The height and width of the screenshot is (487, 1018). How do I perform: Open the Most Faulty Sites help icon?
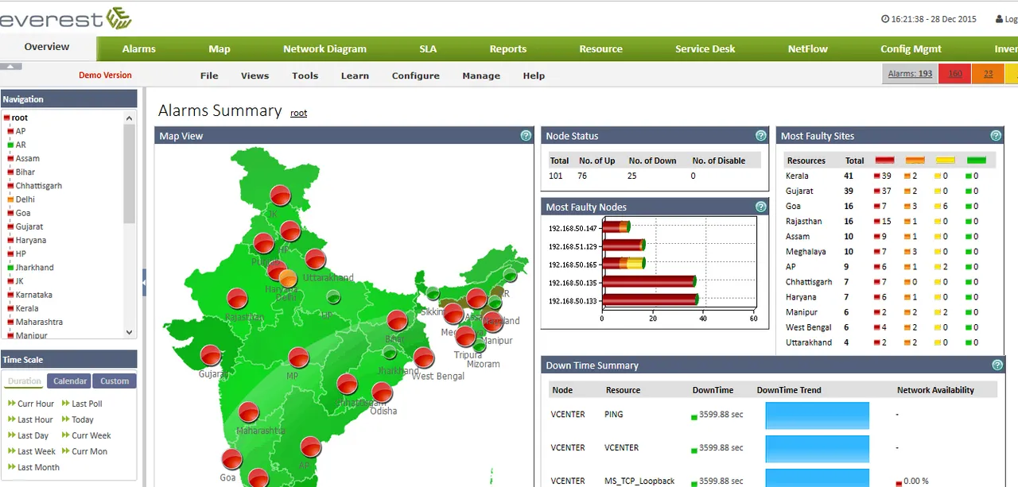pos(996,136)
